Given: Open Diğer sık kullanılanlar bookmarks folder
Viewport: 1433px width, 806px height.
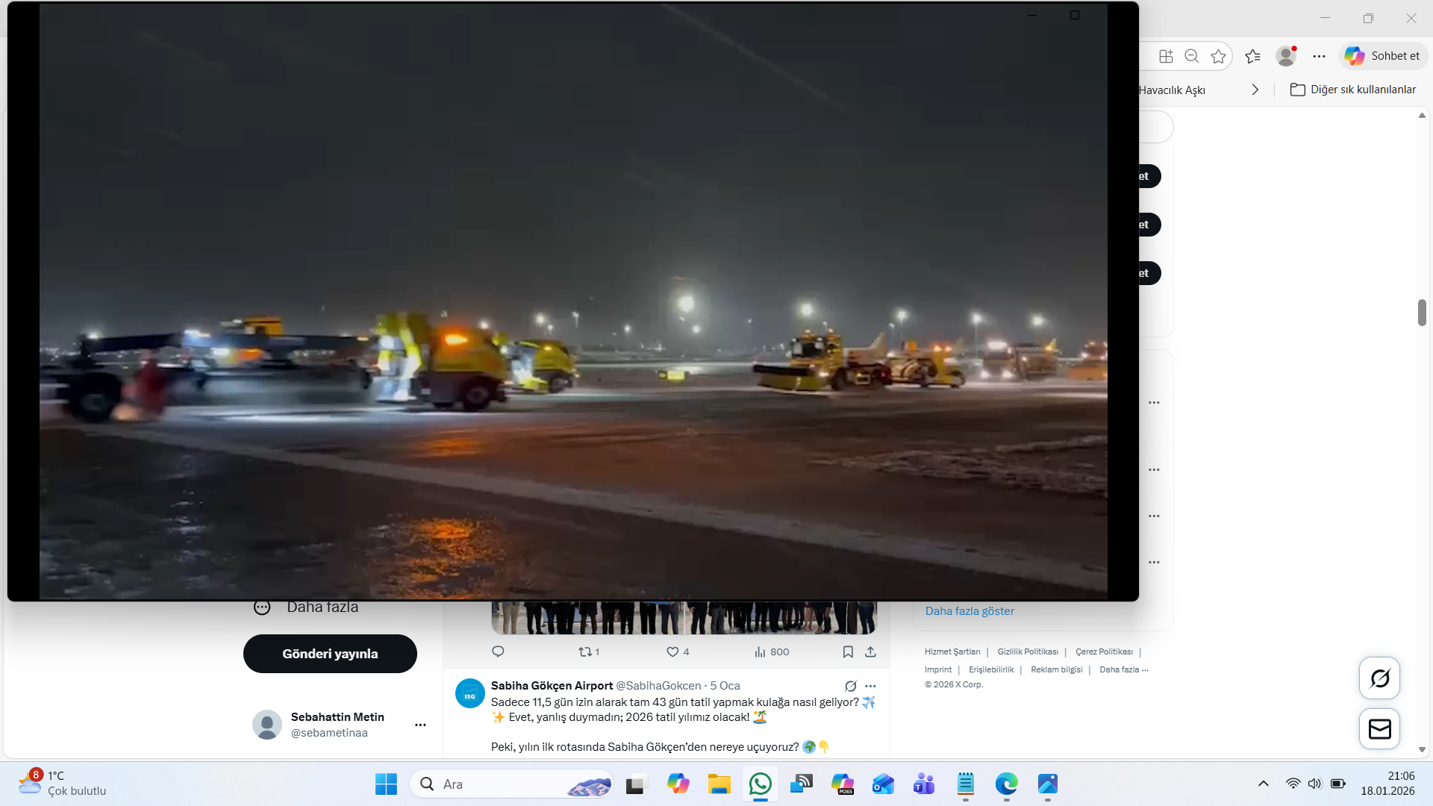Looking at the screenshot, I should (x=1352, y=90).
